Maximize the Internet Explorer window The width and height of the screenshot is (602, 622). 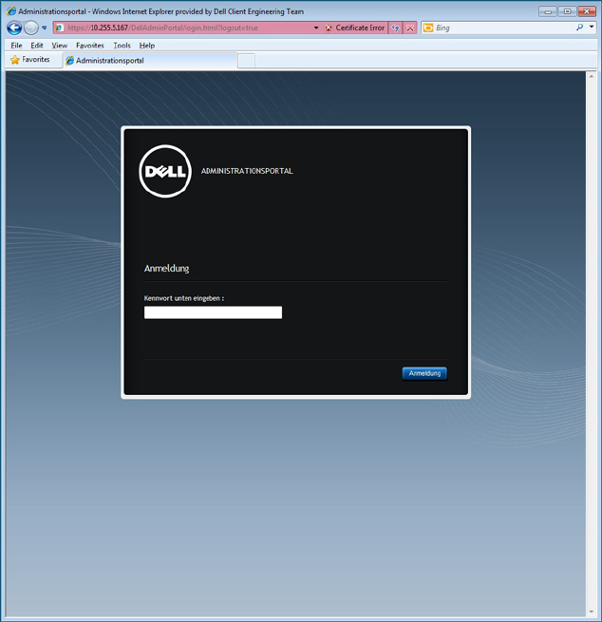(x=567, y=11)
